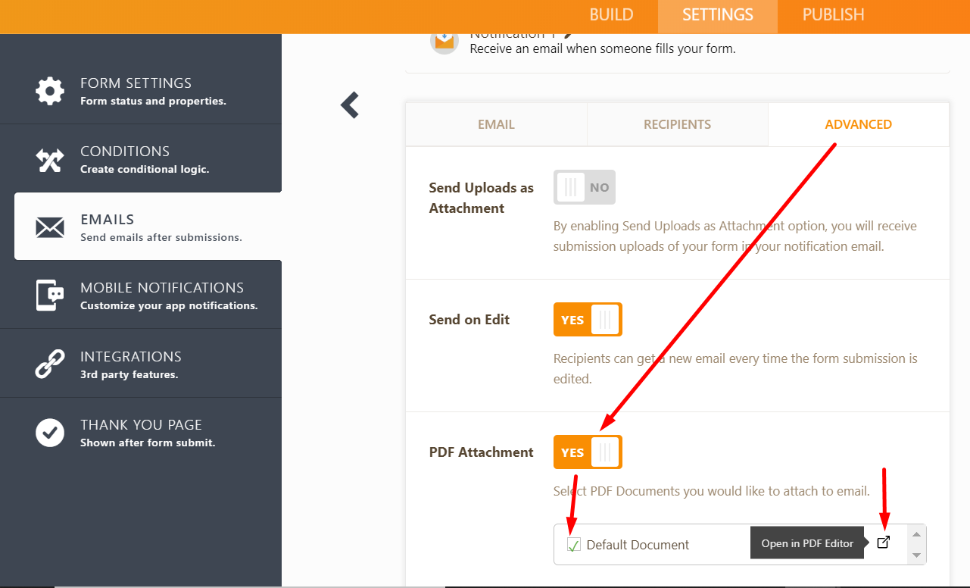Click the 'PDF Attachment' label
The width and height of the screenshot is (970, 588).
(481, 452)
